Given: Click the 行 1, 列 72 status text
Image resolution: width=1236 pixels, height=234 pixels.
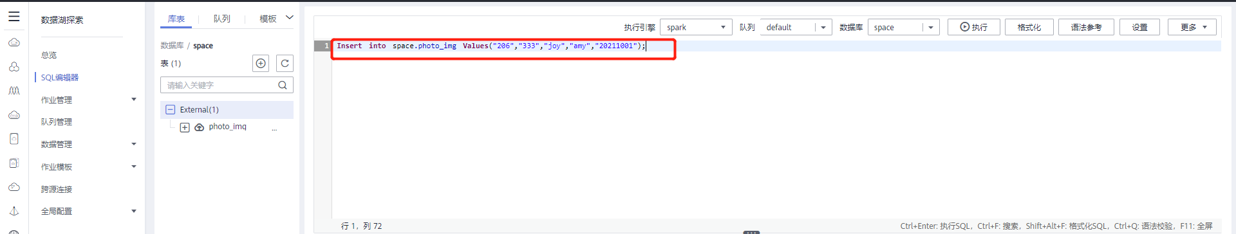Looking at the screenshot, I should 361,226.
